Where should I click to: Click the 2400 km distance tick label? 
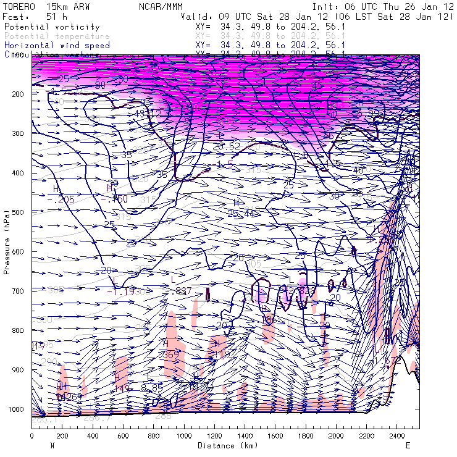(x=397, y=436)
